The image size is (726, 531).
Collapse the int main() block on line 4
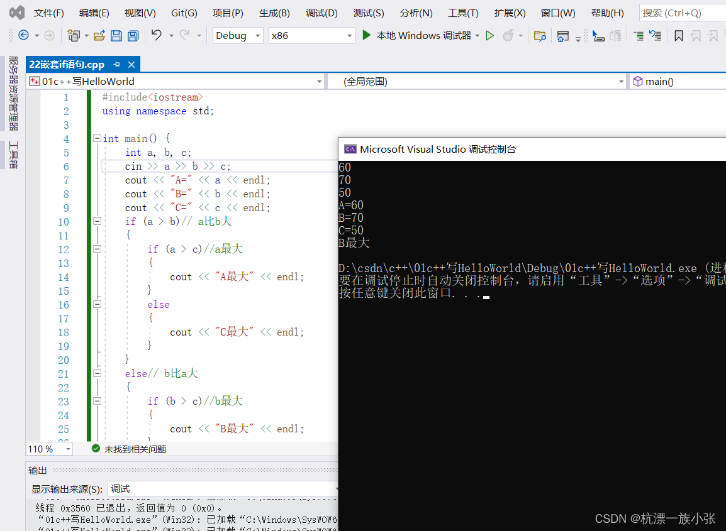97,138
